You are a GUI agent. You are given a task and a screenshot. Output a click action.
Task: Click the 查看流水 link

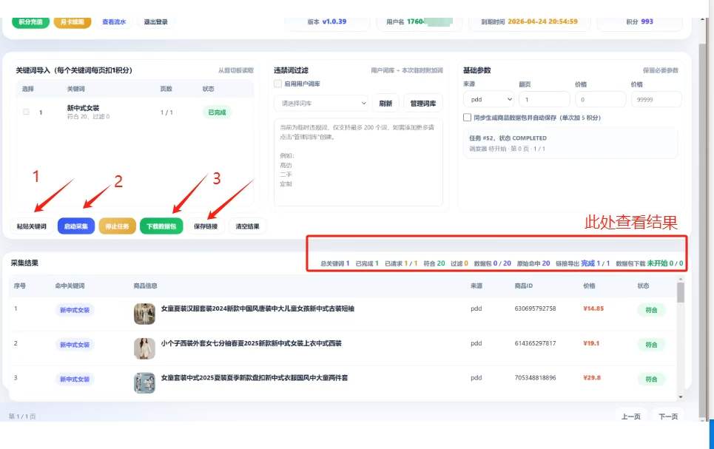click(x=114, y=21)
